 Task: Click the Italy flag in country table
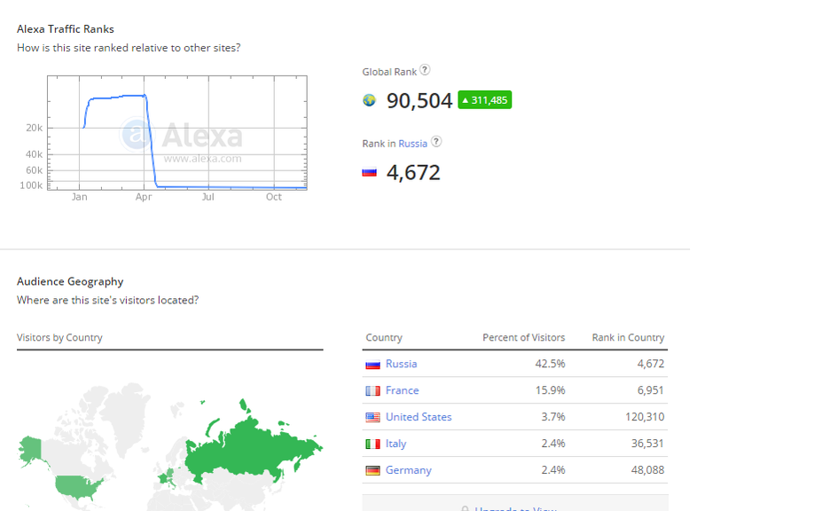click(x=372, y=444)
